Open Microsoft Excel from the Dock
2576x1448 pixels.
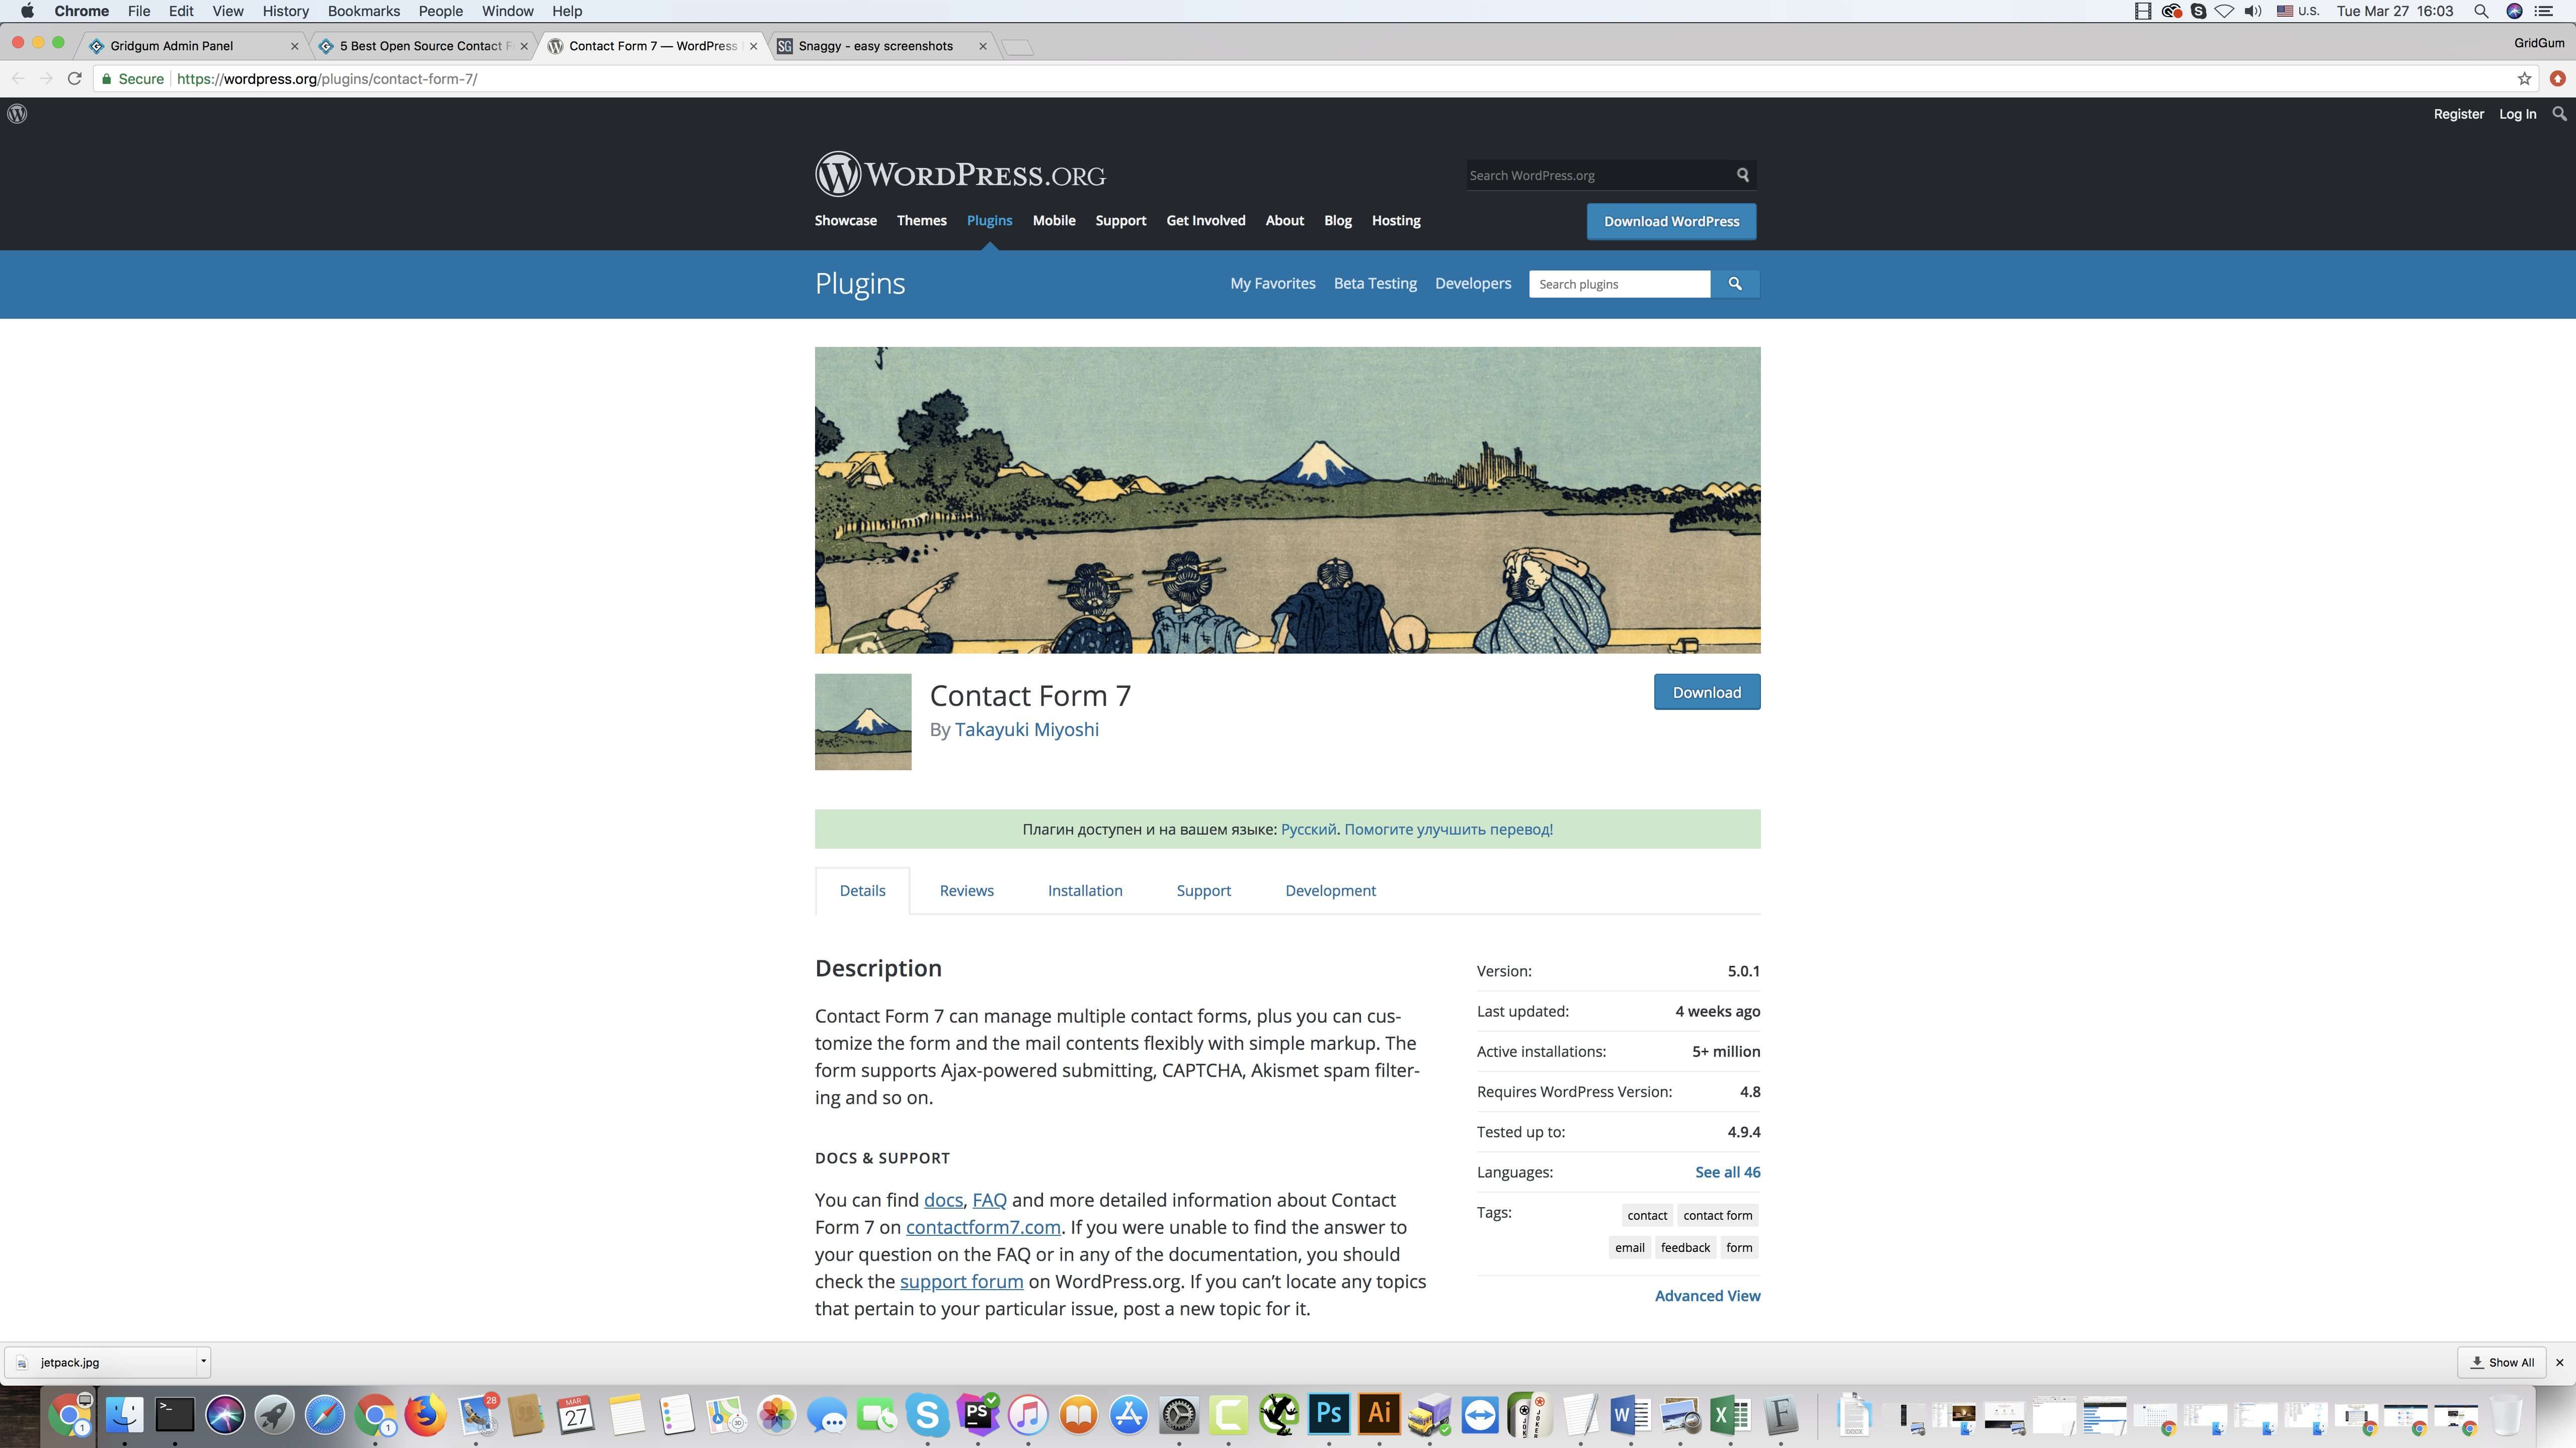(1731, 1415)
